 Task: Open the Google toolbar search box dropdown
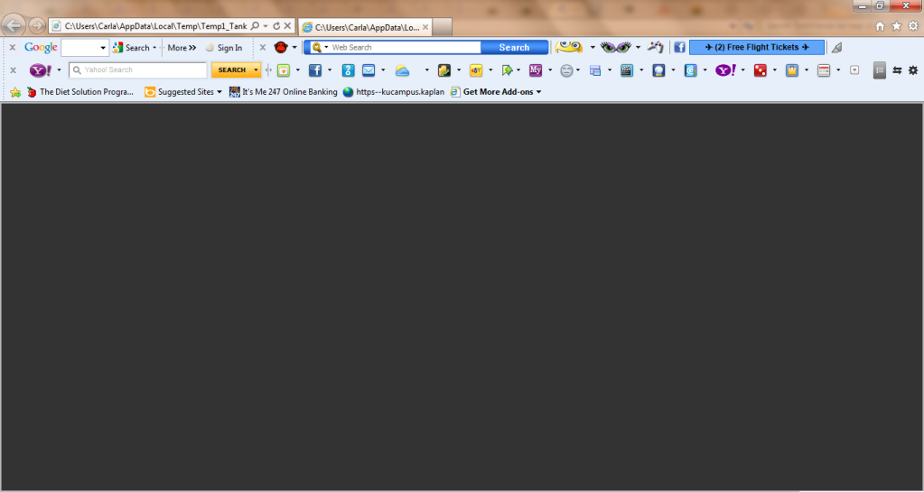(x=103, y=48)
